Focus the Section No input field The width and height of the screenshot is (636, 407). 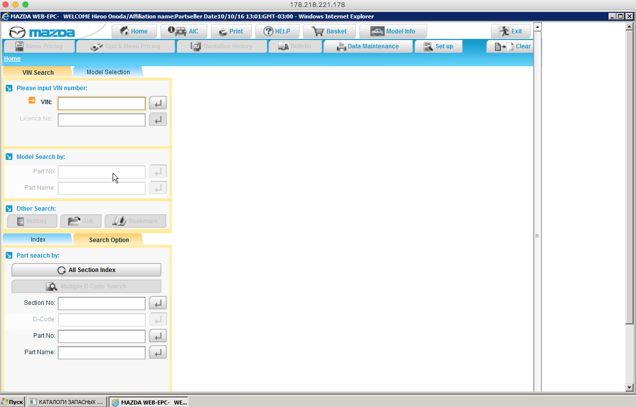coord(102,303)
